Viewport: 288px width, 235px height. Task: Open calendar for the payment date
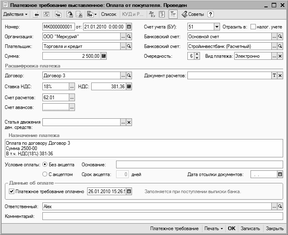pos(129,191)
